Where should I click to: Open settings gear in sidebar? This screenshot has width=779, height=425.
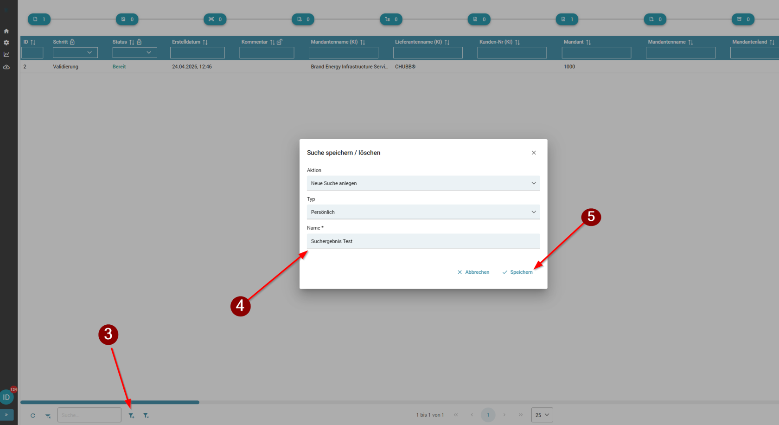[6, 43]
